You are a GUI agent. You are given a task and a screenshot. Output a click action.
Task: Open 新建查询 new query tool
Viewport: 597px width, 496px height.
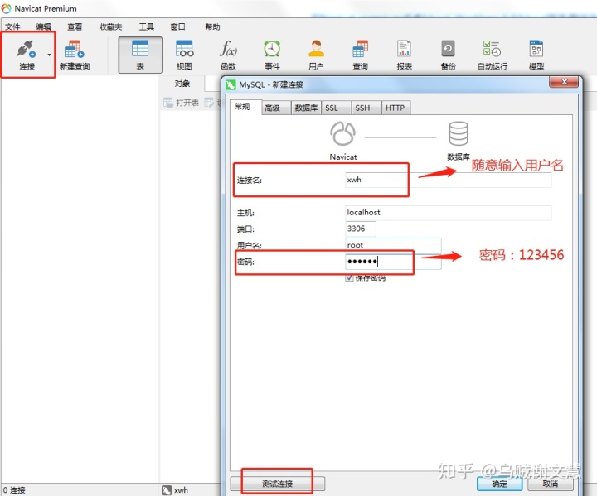(75, 55)
